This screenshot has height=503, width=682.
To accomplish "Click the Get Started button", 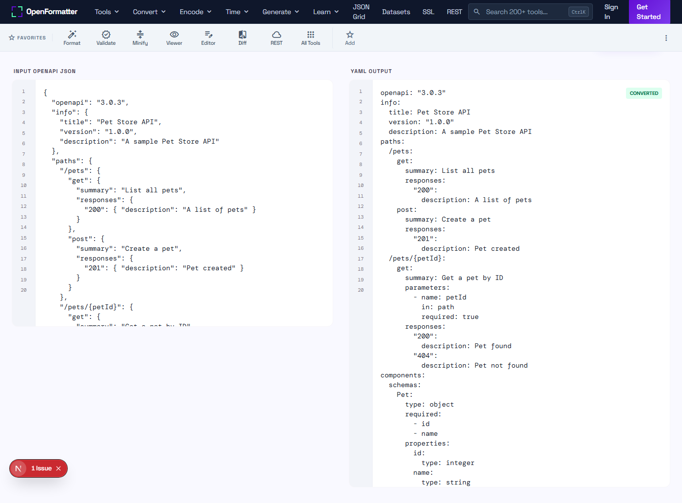I will point(649,12).
